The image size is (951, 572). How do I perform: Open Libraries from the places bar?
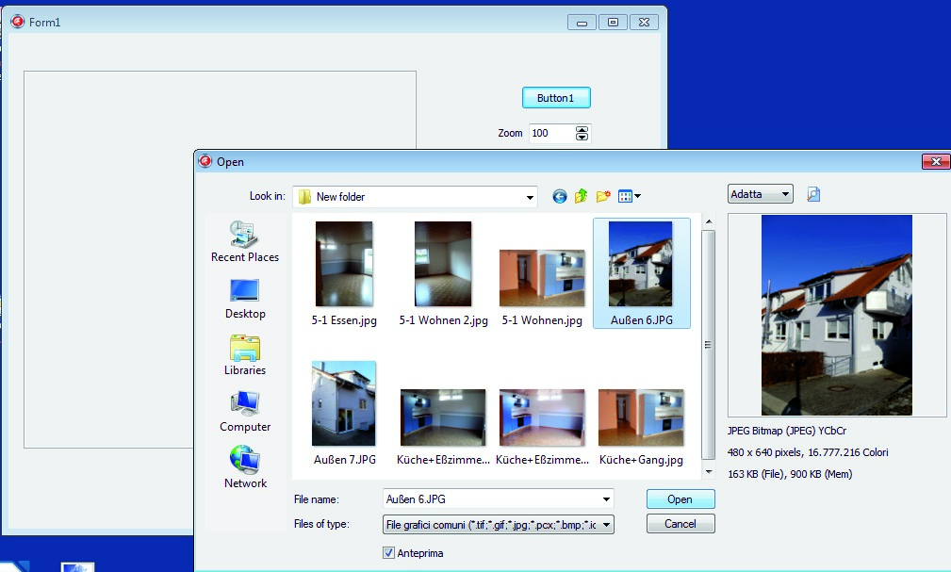pyautogui.click(x=245, y=355)
